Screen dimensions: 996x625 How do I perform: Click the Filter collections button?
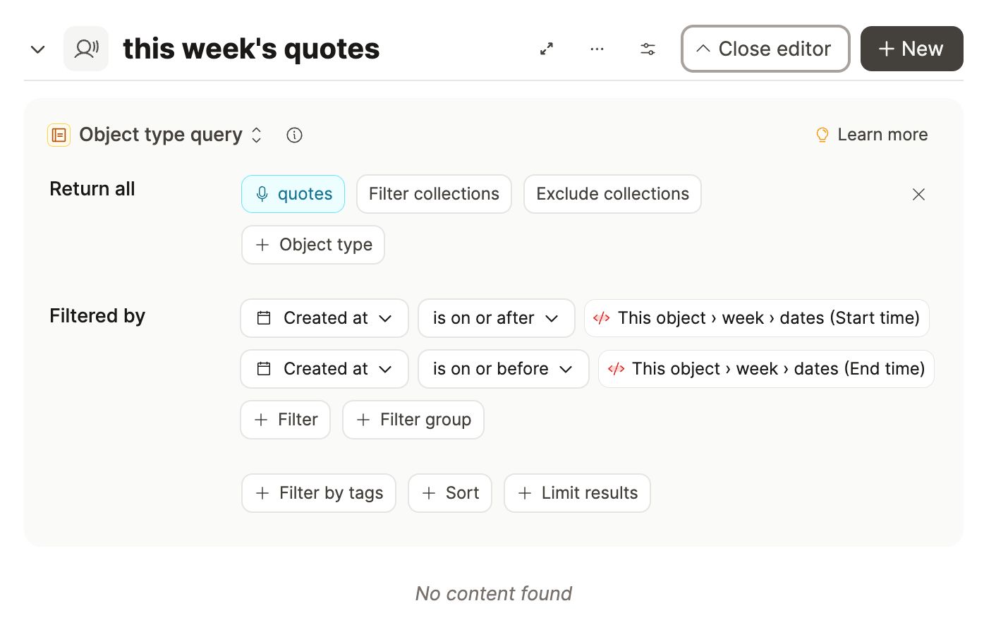pos(434,194)
